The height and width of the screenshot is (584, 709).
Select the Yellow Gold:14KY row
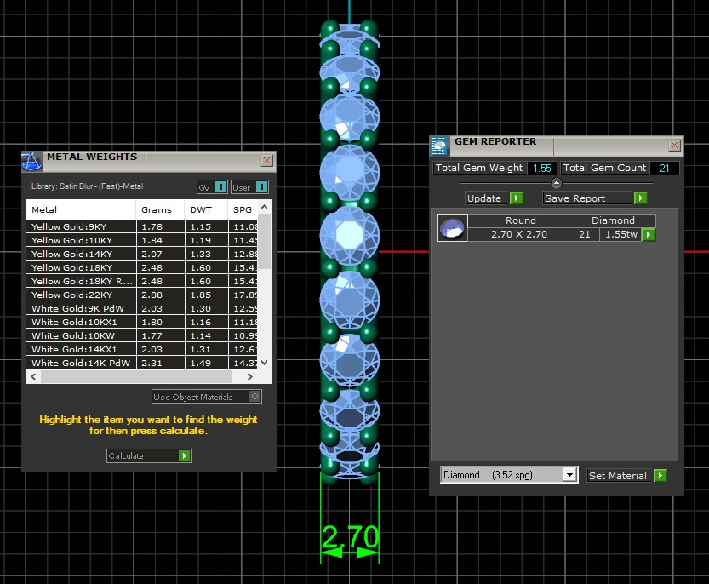142,254
